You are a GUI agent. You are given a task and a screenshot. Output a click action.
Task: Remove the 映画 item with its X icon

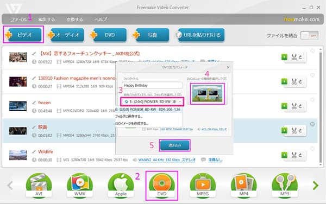[312, 124]
